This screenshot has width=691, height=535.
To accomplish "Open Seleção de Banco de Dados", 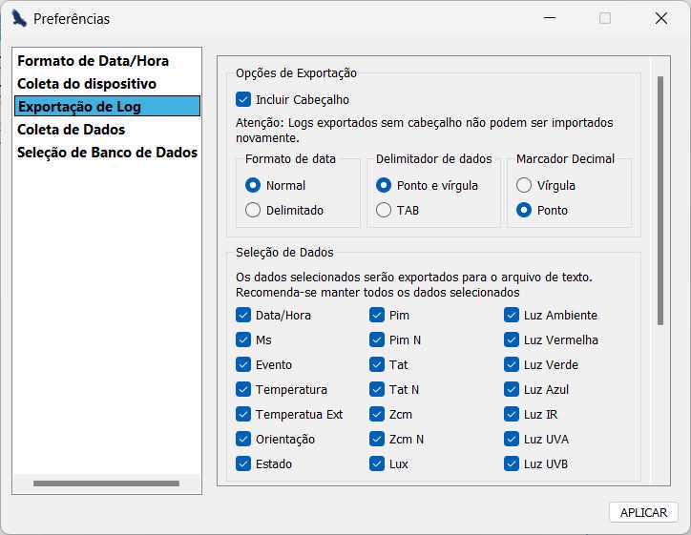I will pos(107,153).
